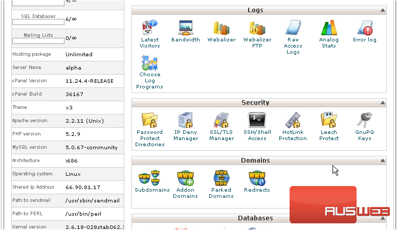Viewport: 397px width, 230px height.
Task: Select shared IP '66.90.81.17'
Action: [x=83, y=187]
